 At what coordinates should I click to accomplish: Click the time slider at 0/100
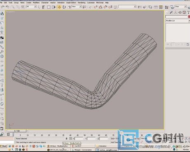click(x=17, y=131)
